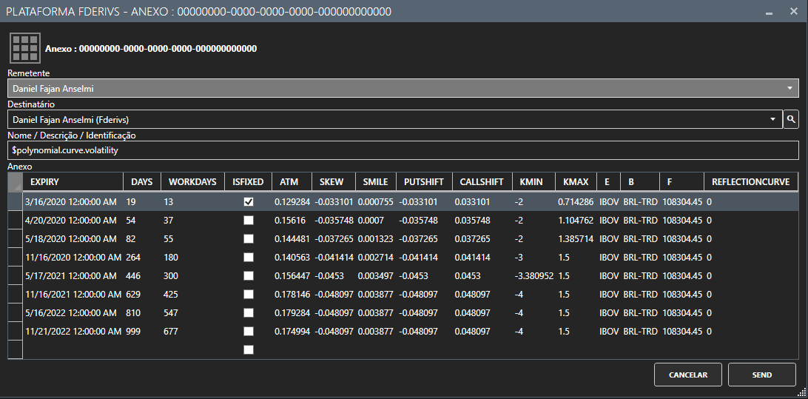Image resolution: width=808 pixels, height=399 pixels.
Task: Click the Nome / Descrição text field
Action: pos(403,150)
